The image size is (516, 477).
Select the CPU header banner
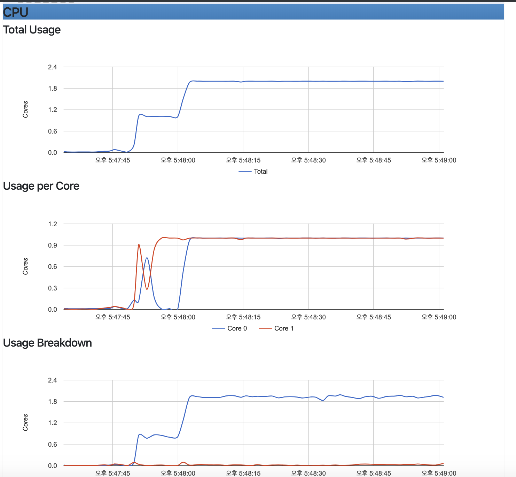pos(244,12)
